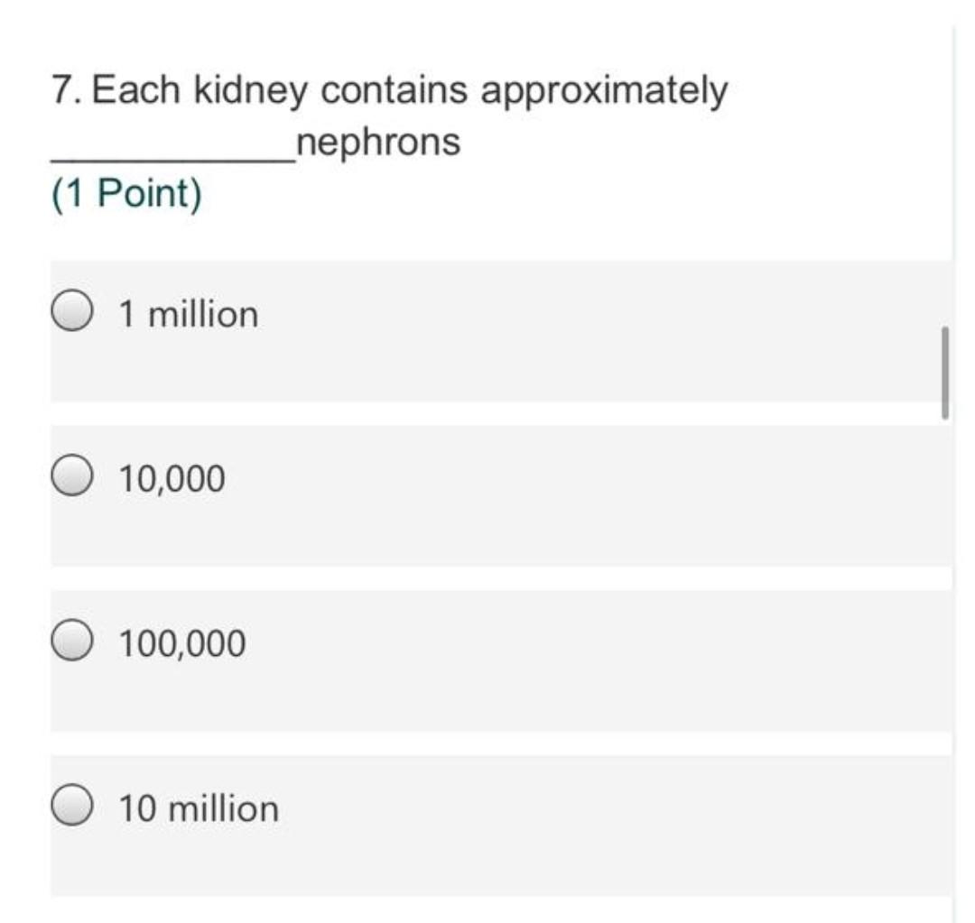Click empty space in the "10 million" option row
This screenshot has height=923, width=975.
[587, 826]
